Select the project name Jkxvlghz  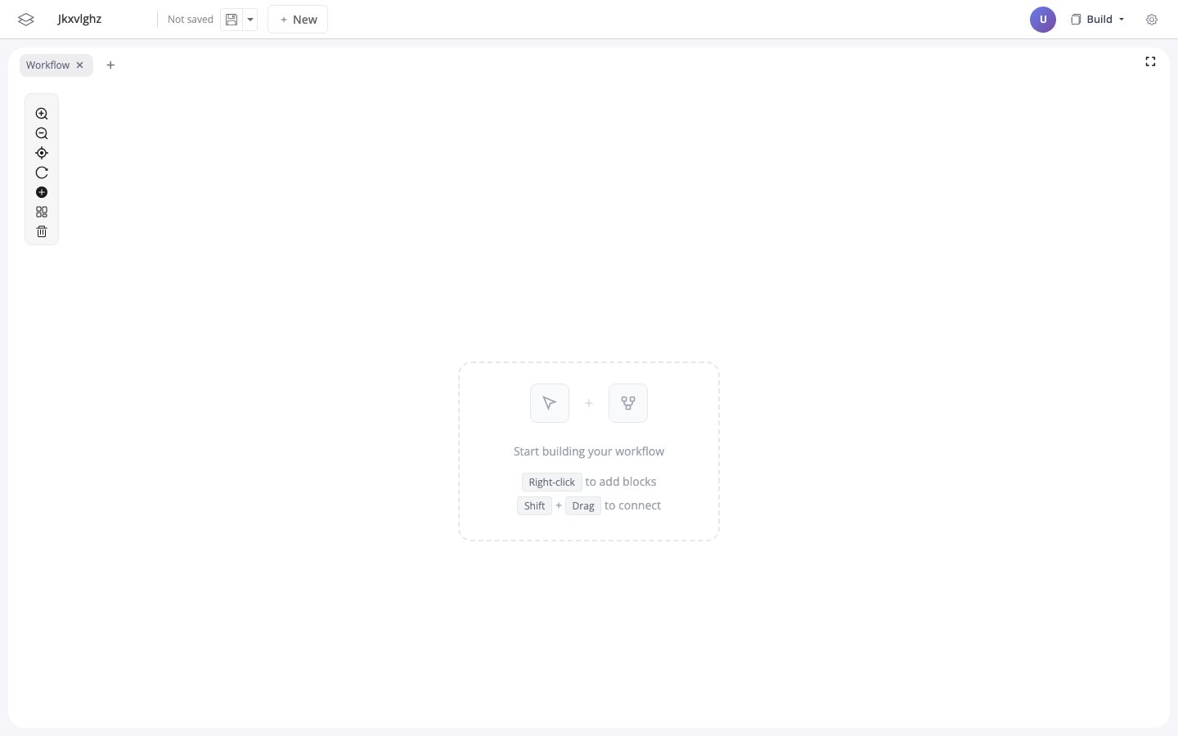tap(79, 19)
